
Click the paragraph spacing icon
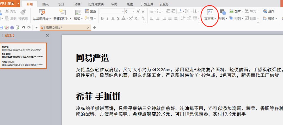tap(189, 18)
